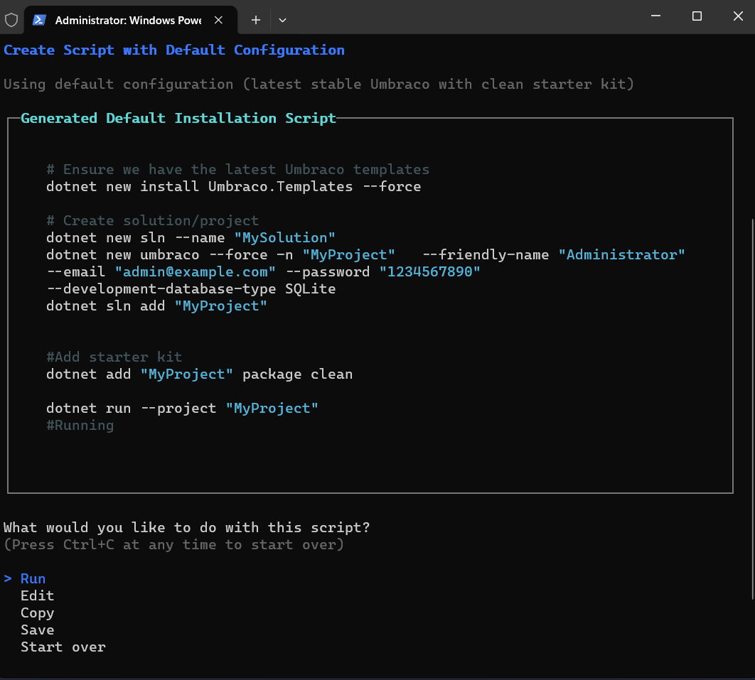Viewport: 755px width, 680px height.
Task: Click the 'Create Script with Default Configuration' heading
Action: coord(173,50)
